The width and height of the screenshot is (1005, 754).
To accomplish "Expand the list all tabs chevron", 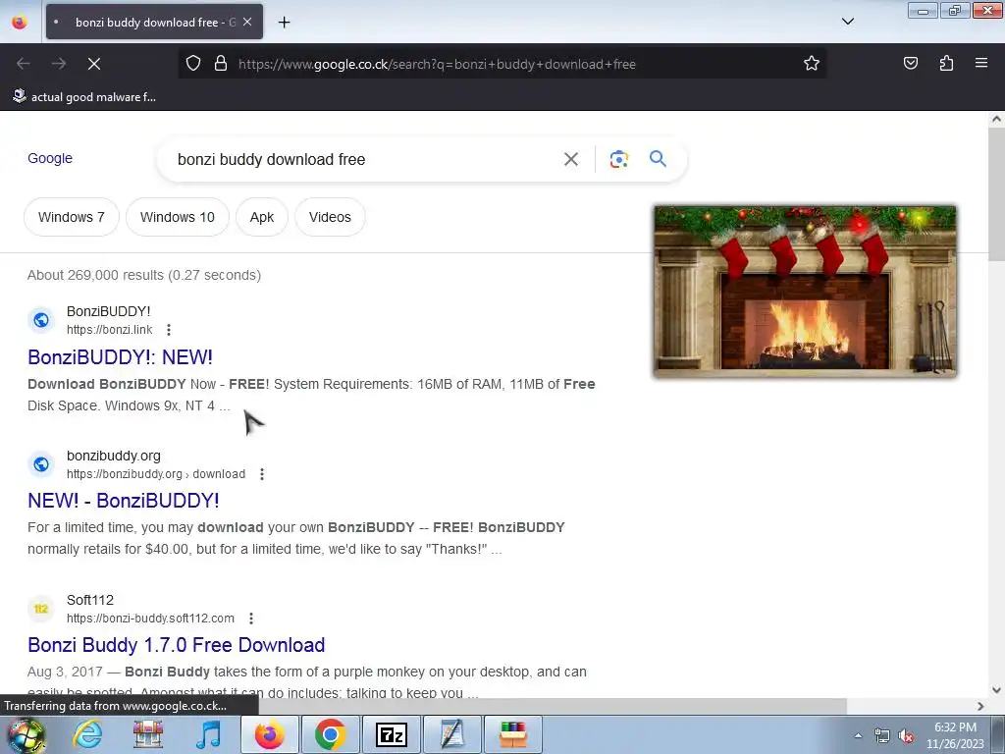I will (847, 22).
